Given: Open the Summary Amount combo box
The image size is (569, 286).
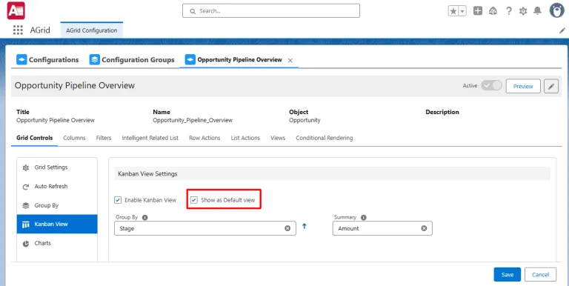Looking at the screenshot, I should (x=382, y=228).
